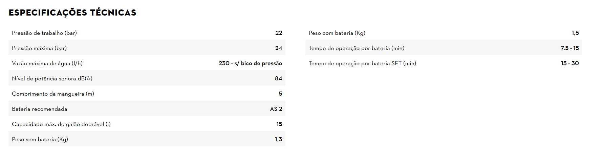Select the recommended battery value 'AS 2'
Image resolution: width=604 pixels, height=151 pixels.
tap(276, 109)
